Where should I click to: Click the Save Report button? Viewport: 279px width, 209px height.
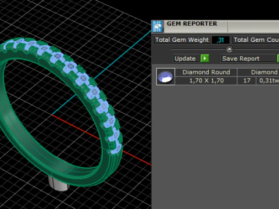point(248,59)
